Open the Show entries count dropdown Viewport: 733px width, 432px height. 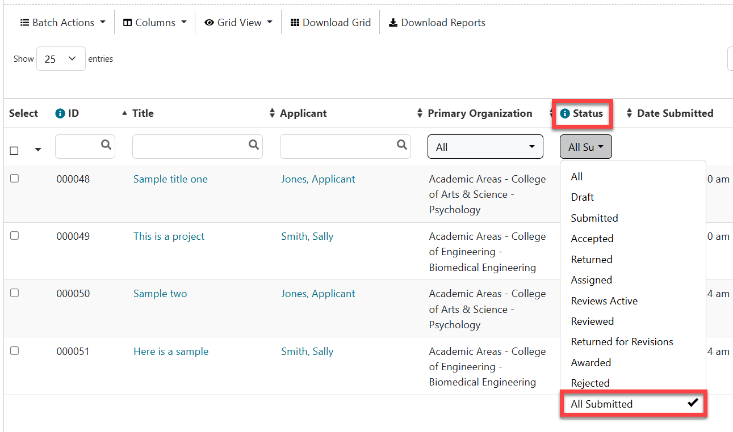pos(61,59)
